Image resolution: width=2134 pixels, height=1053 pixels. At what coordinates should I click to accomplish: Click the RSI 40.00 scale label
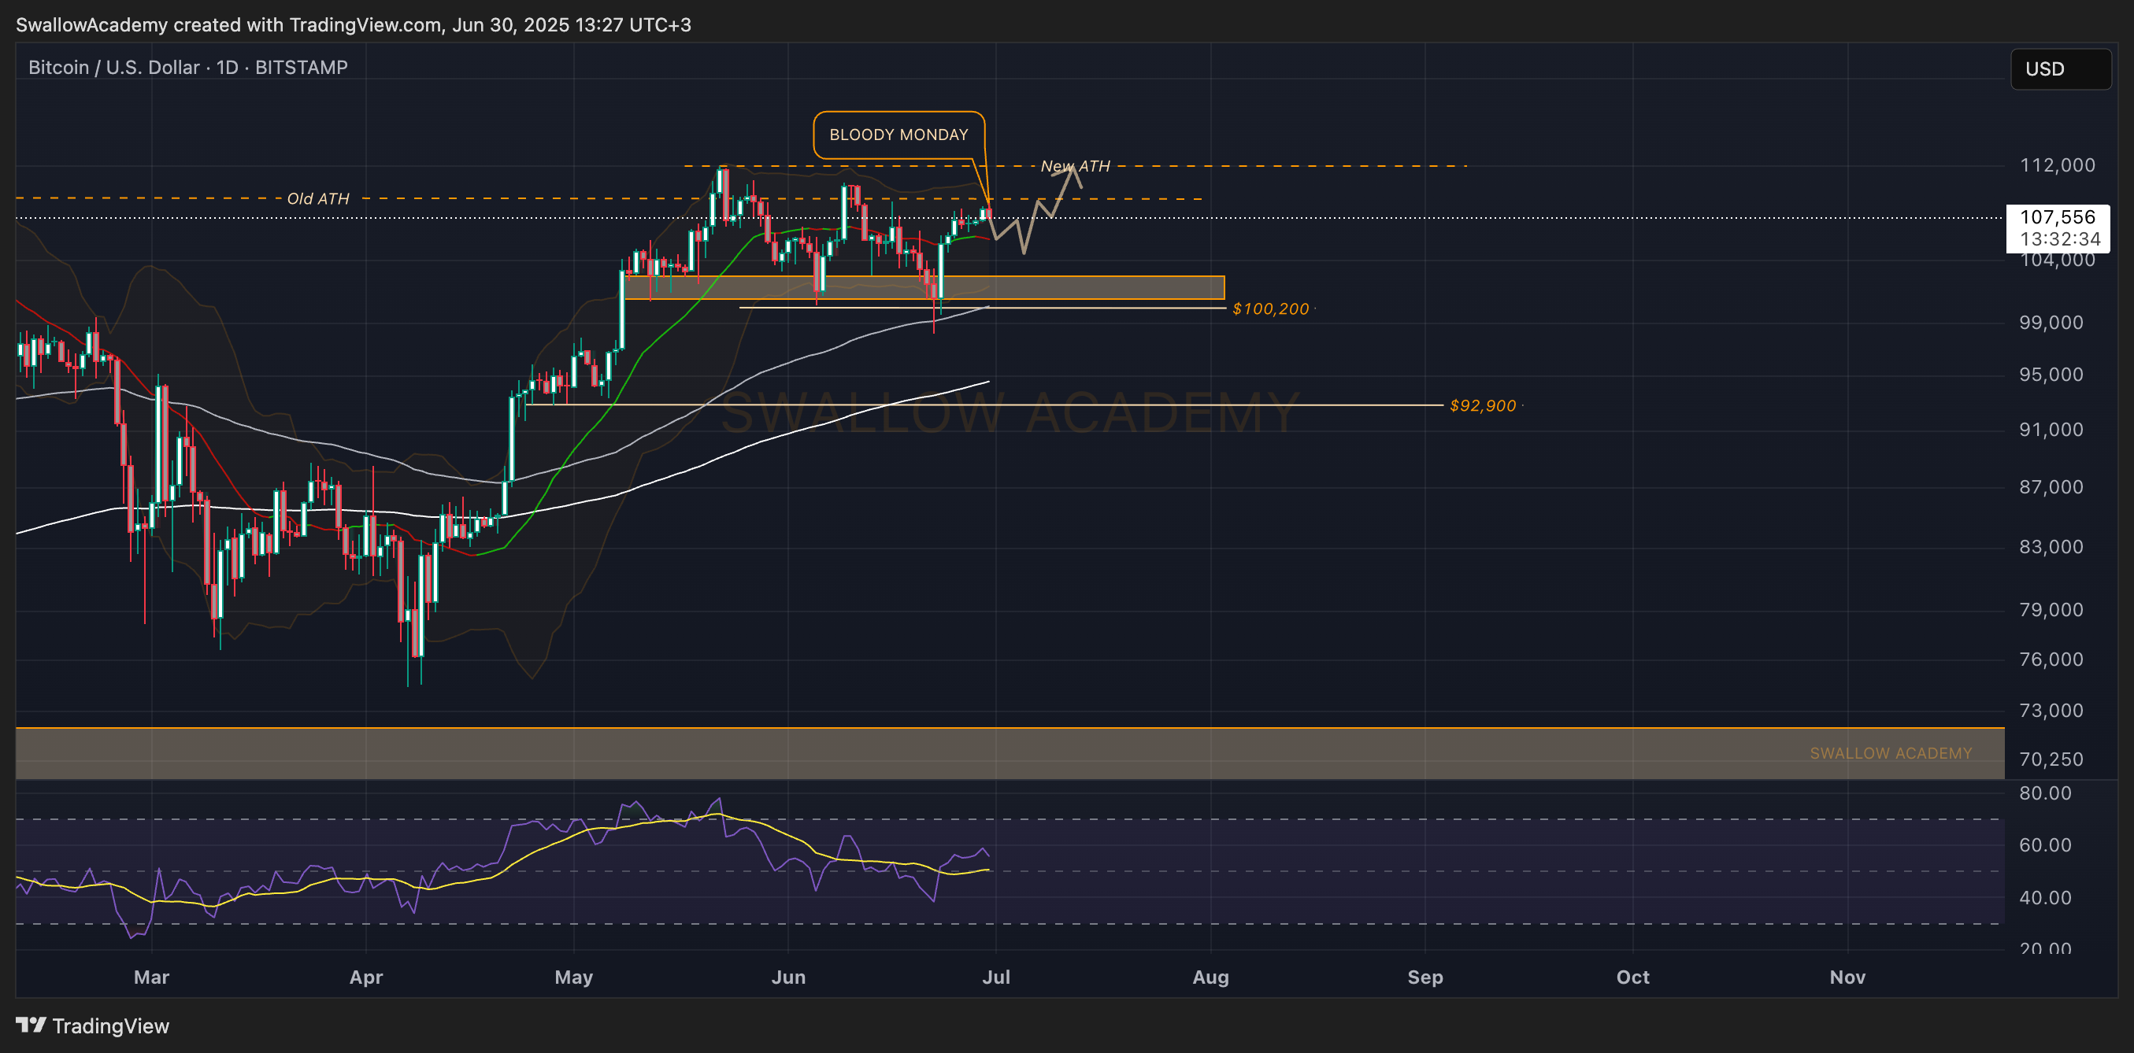click(2044, 897)
